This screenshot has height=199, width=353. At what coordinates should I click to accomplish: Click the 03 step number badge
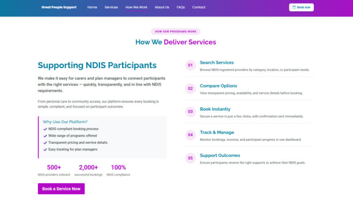(x=191, y=112)
